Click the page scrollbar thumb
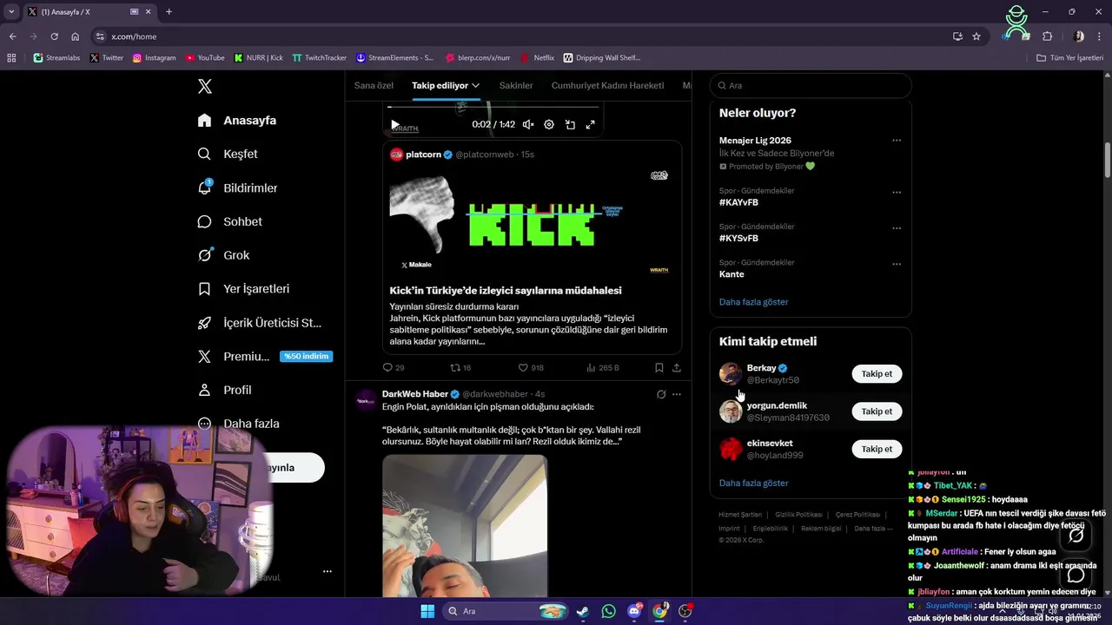1112x625 pixels. [x=1108, y=160]
